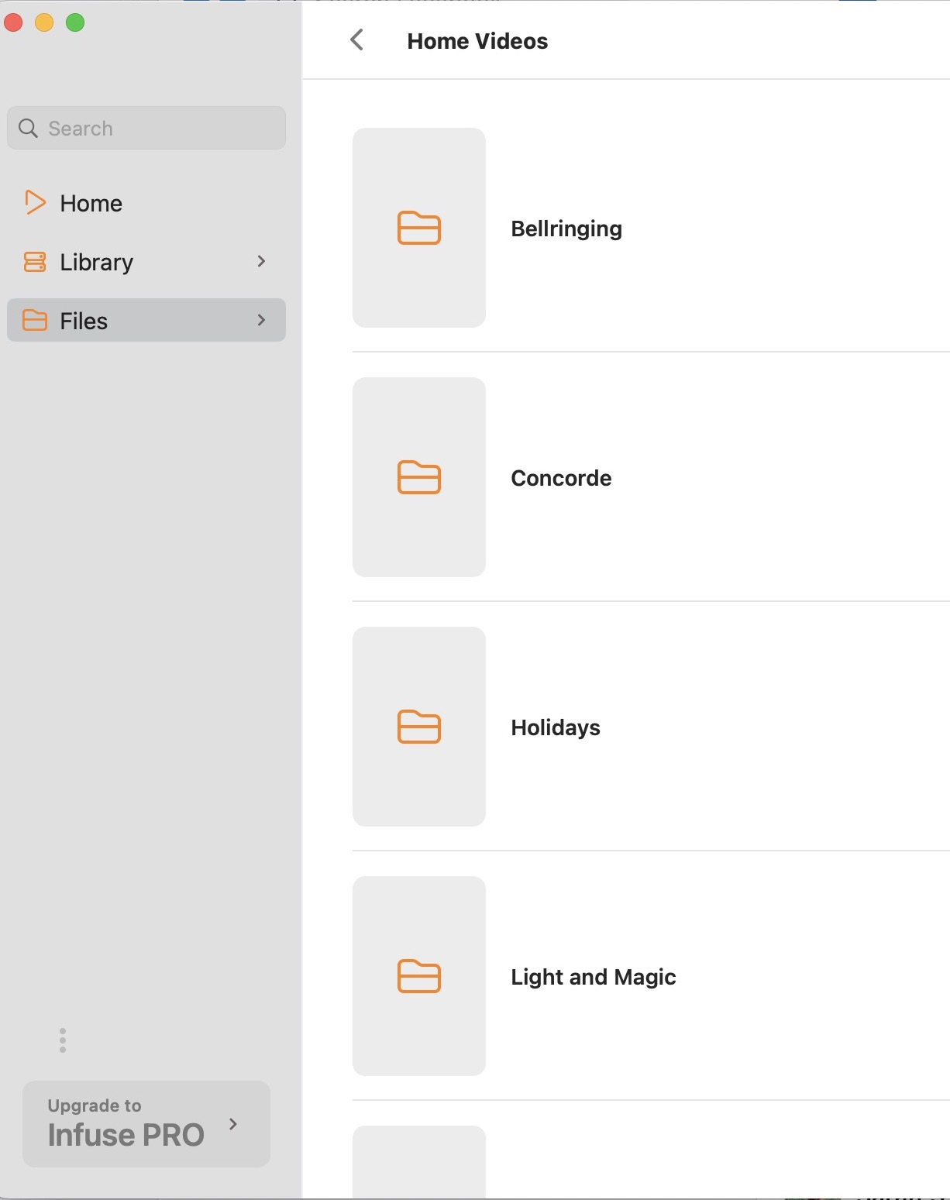
Task: Expand the Library chevron
Action: [x=261, y=261]
